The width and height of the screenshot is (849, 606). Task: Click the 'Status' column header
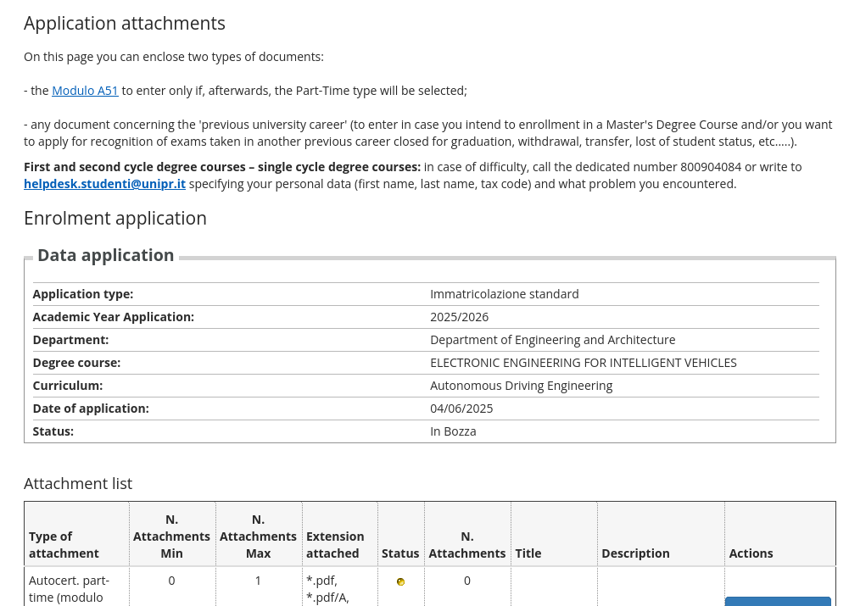pyautogui.click(x=400, y=553)
